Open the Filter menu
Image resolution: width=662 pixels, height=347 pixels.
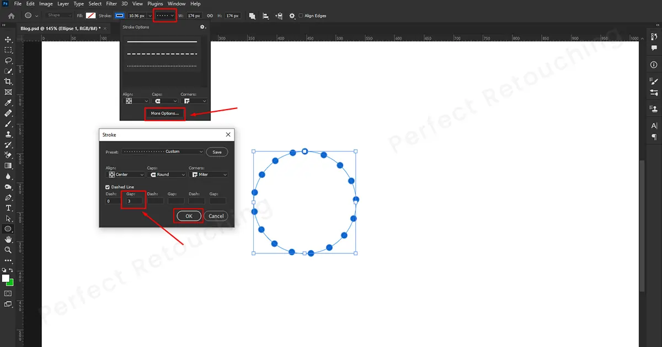point(111,4)
